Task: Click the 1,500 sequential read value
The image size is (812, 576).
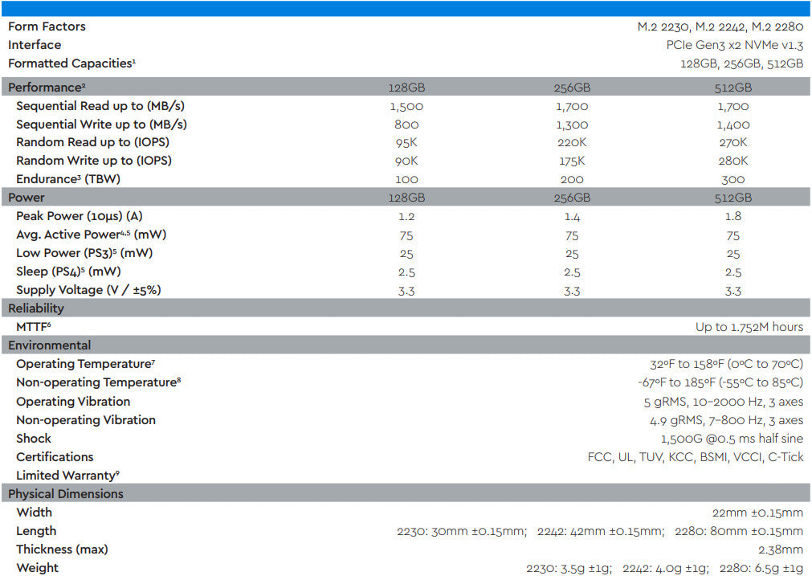Action: [406, 106]
